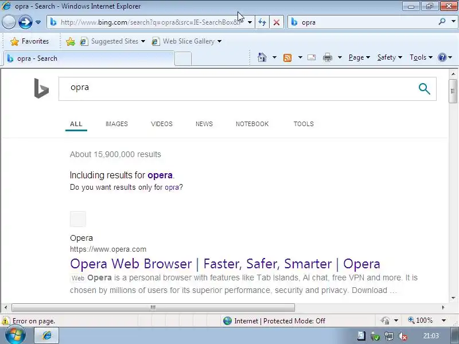Screen dimensions: 459x344
Task: Click the address bar URL field
Action: [x=150, y=22]
